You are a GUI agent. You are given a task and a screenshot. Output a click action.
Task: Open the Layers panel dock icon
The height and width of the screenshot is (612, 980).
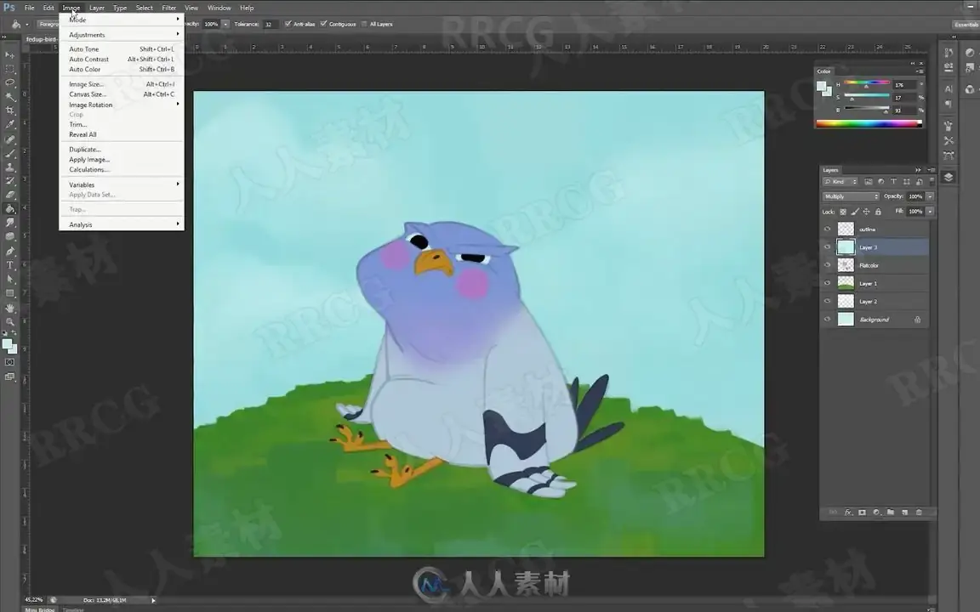click(x=949, y=178)
